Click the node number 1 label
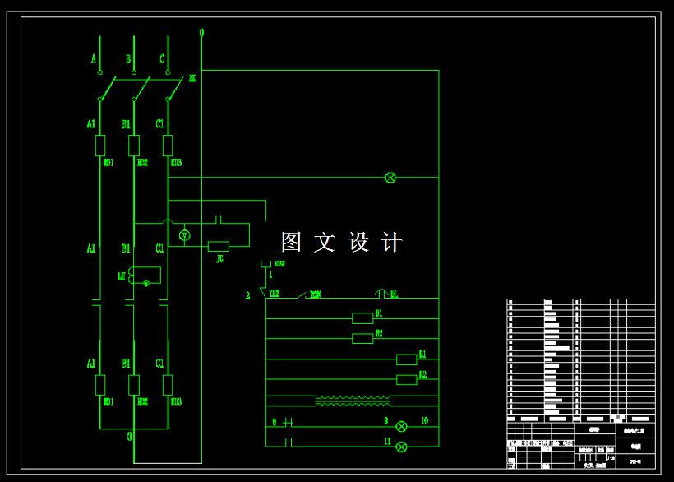The width and height of the screenshot is (674, 482). coord(270,275)
